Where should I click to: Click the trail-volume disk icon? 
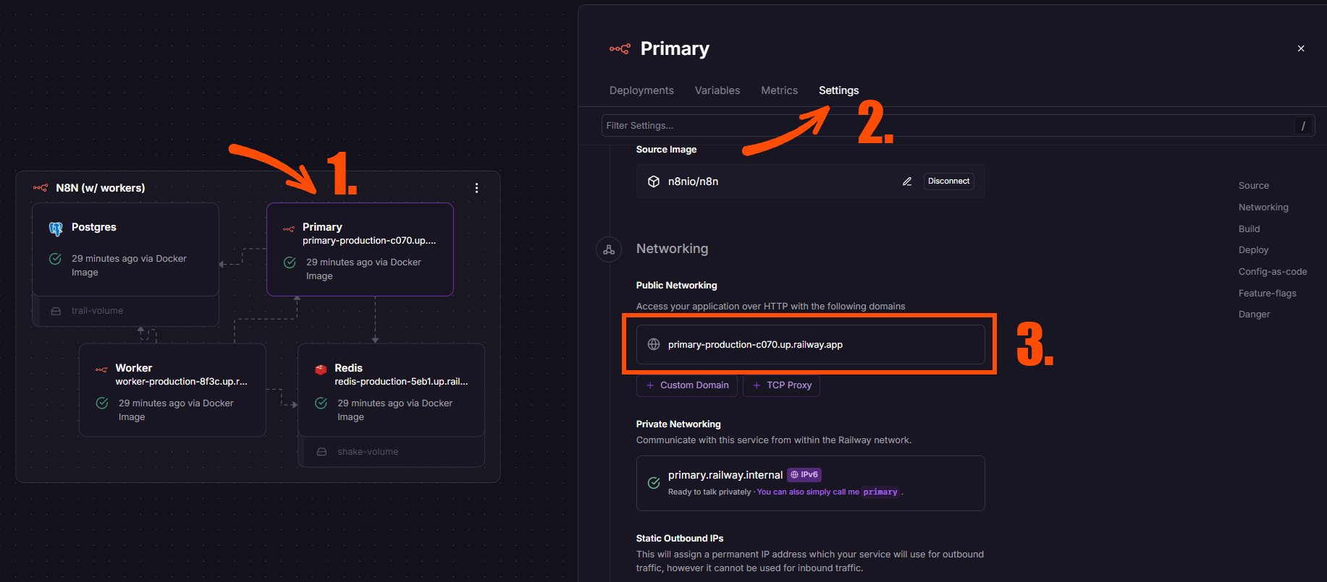click(x=56, y=311)
